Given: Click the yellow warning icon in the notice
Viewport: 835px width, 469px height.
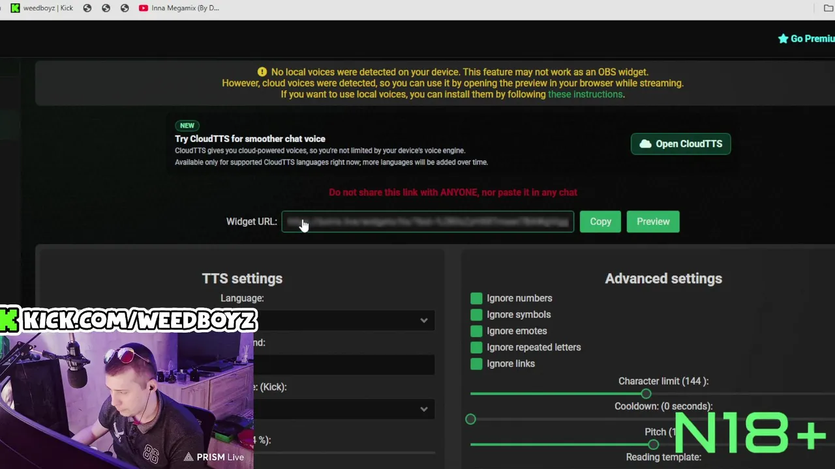Looking at the screenshot, I should [x=262, y=72].
